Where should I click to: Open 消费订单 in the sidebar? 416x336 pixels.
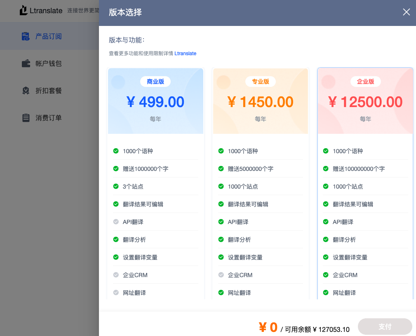coord(48,118)
